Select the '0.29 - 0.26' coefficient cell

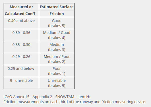point(21,59)
